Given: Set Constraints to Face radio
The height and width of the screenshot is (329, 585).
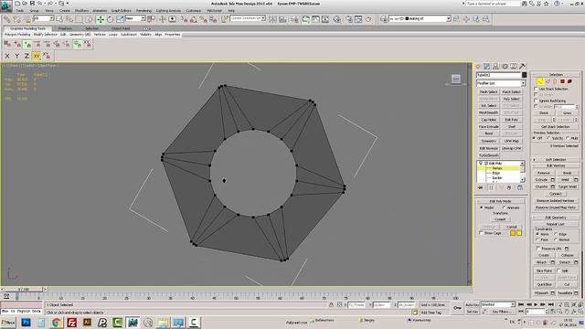Looking at the screenshot, I should tap(537, 239).
